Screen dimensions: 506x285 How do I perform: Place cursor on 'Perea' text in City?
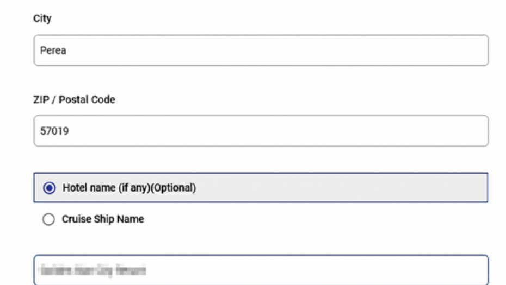(x=53, y=50)
